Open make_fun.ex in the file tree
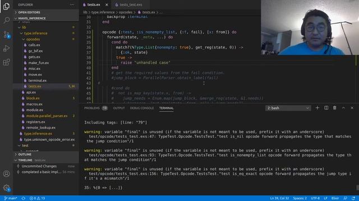Viewport: 359px width, 201px height. [x=46, y=63]
